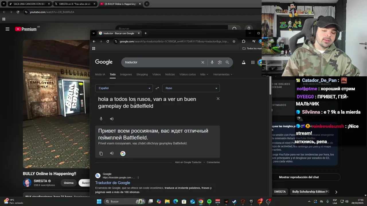Select the Noticias search tab
The height and width of the screenshot is (206, 367).
[x=170, y=74]
